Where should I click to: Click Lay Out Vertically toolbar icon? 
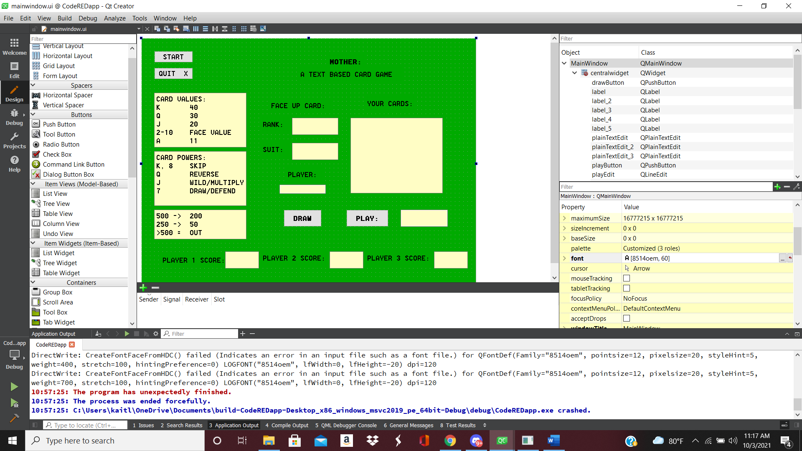point(205,29)
